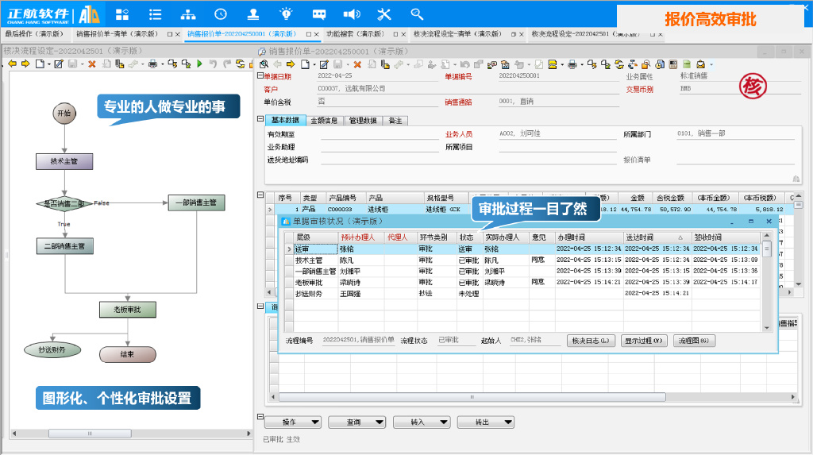
Task: Click the 流程图 button
Action: (x=694, y=341)
